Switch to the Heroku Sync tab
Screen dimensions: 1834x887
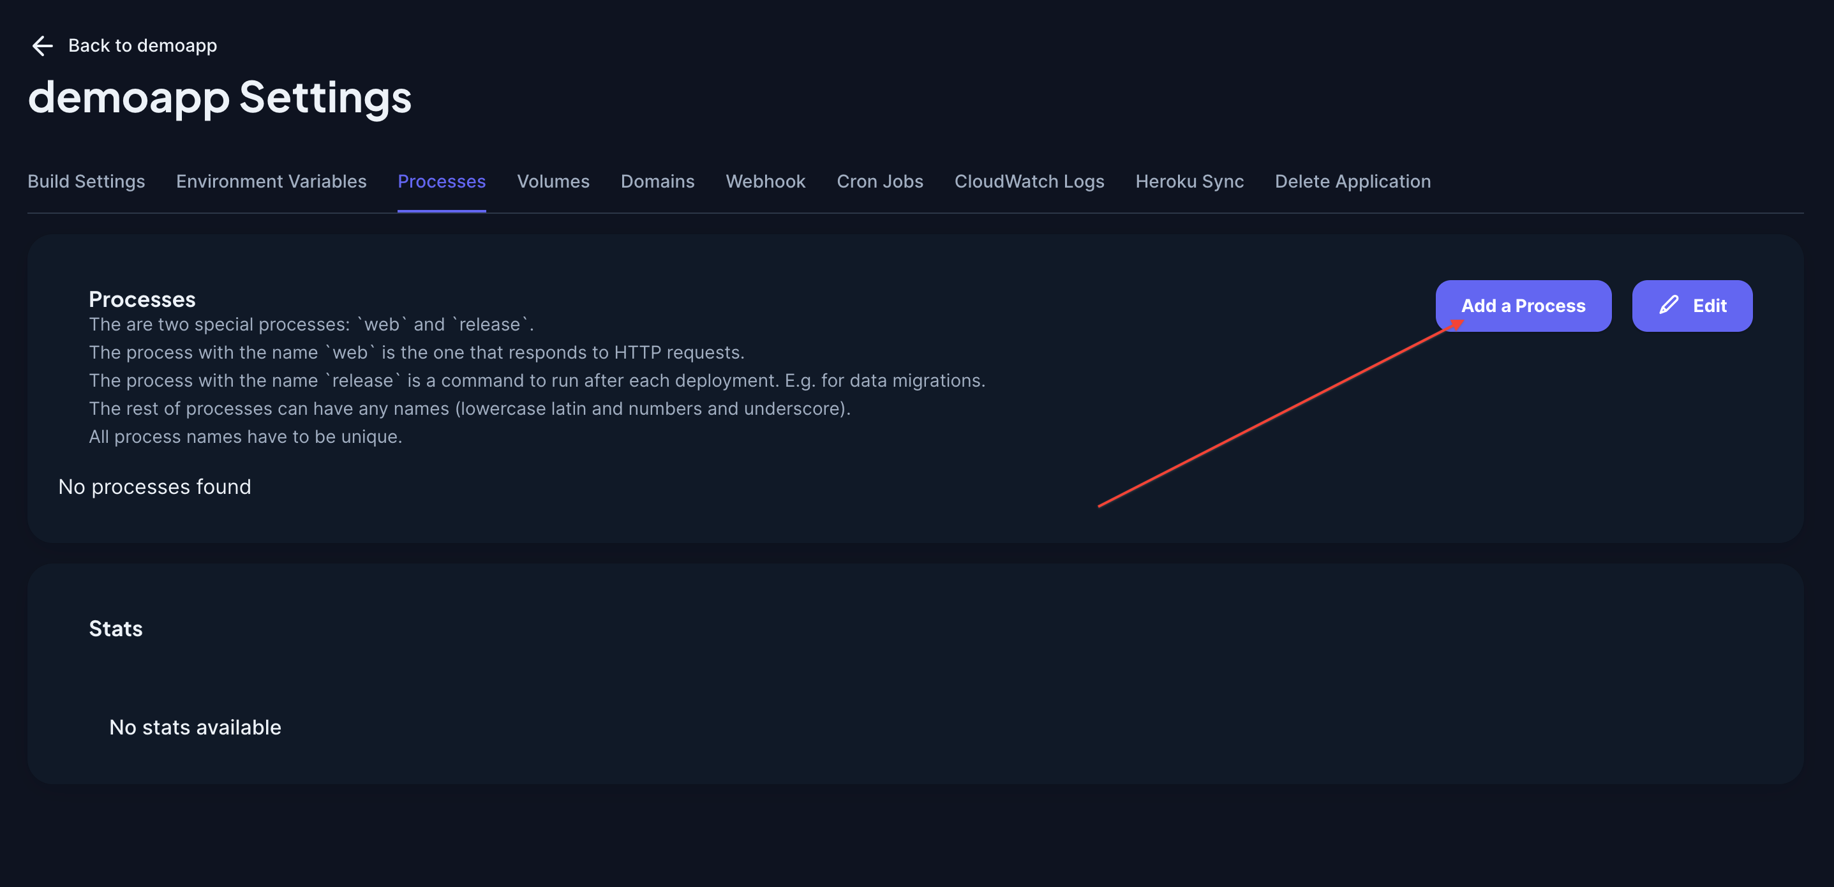[1189, 181]
